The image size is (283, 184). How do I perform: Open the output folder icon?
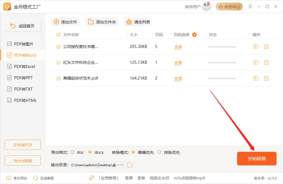pos(130,165)
